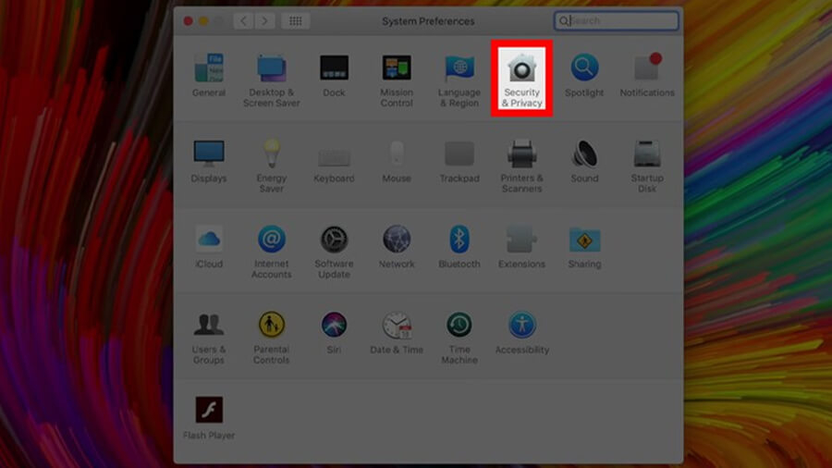
Task: Click the Show All grid button
Action: (295, 20)
